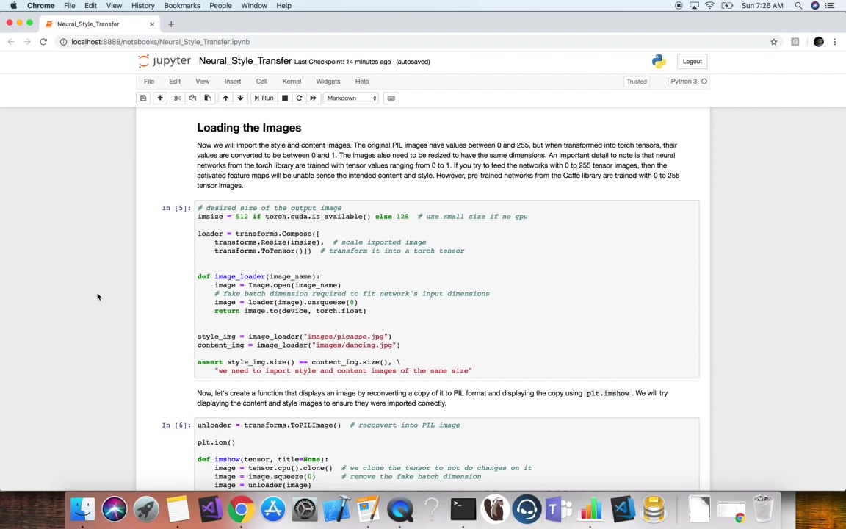
Task: Click the "images/dancing.jpg" string in code
Action: click(353, 345)
